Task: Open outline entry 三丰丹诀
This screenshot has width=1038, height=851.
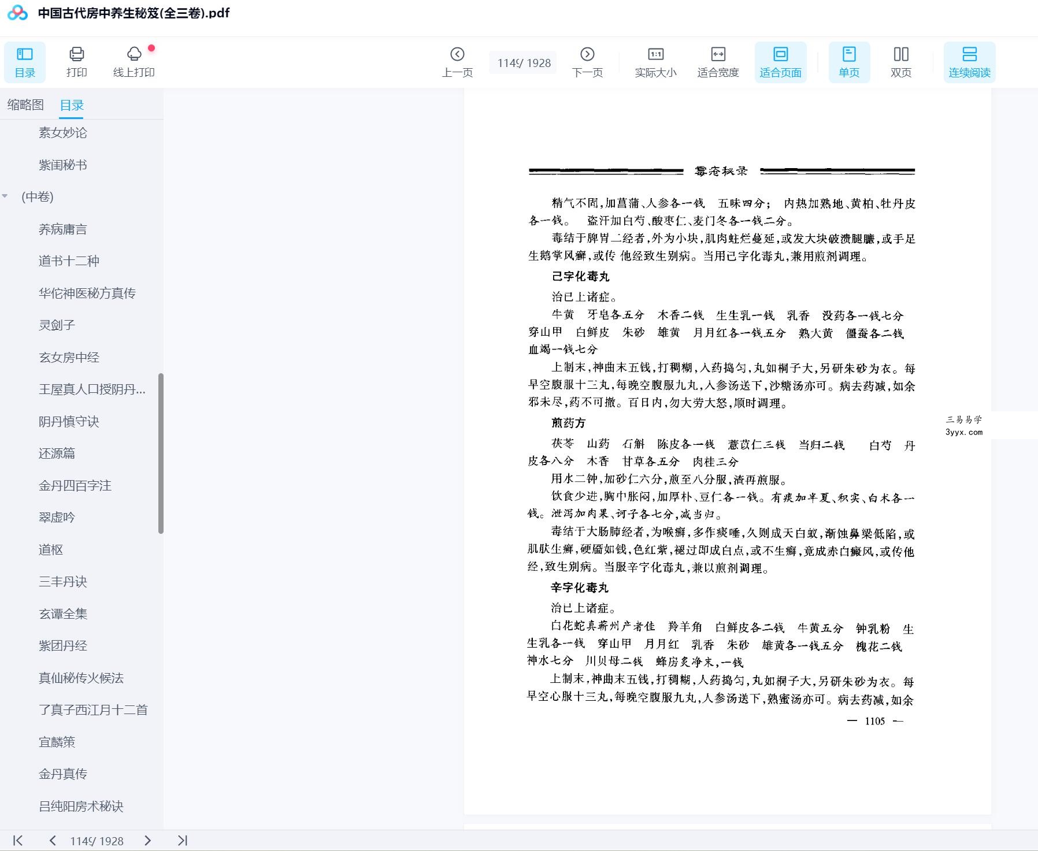Action: click(63, 581)
